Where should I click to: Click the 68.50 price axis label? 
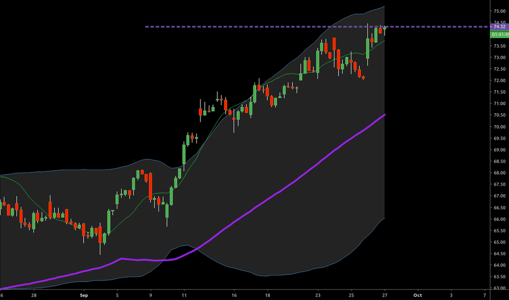tap(499, 161)
